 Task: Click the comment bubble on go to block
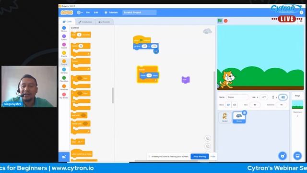156,51
